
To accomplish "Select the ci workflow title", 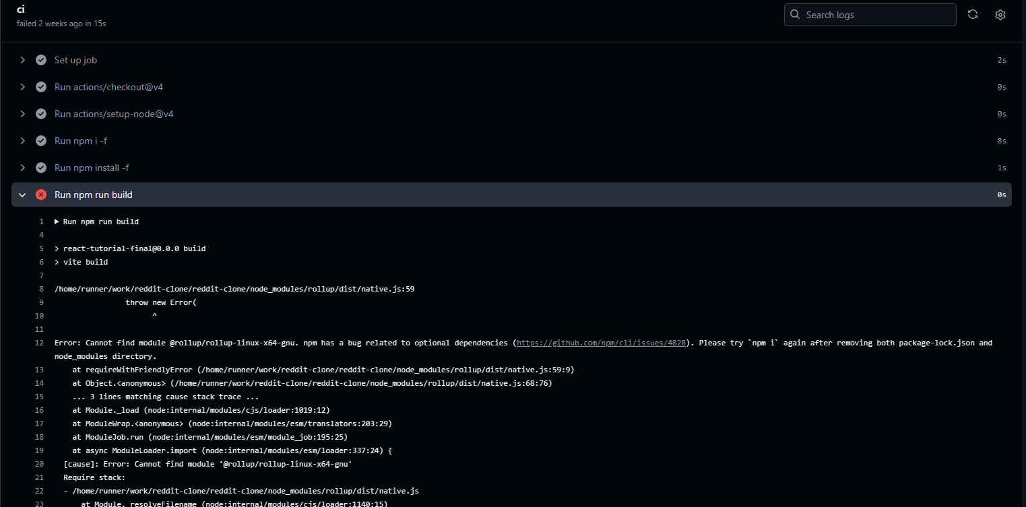I will (x=20, y=9).
